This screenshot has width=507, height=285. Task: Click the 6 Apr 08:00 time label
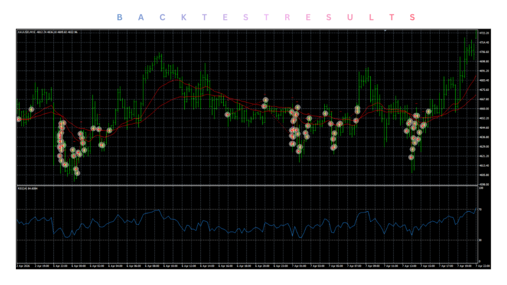152,266
